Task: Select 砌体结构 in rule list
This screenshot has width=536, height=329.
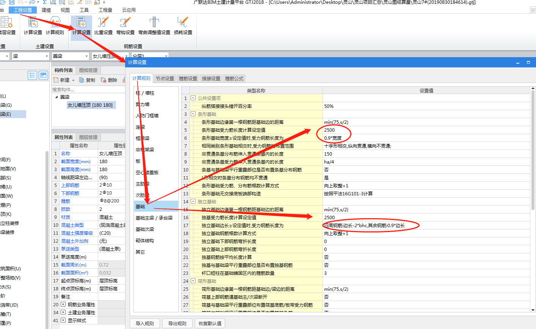Action: [x=145, y=240]
